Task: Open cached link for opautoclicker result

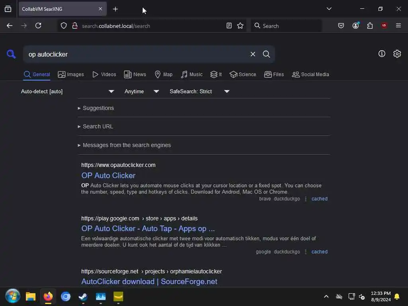Action: tap(319, 199)
